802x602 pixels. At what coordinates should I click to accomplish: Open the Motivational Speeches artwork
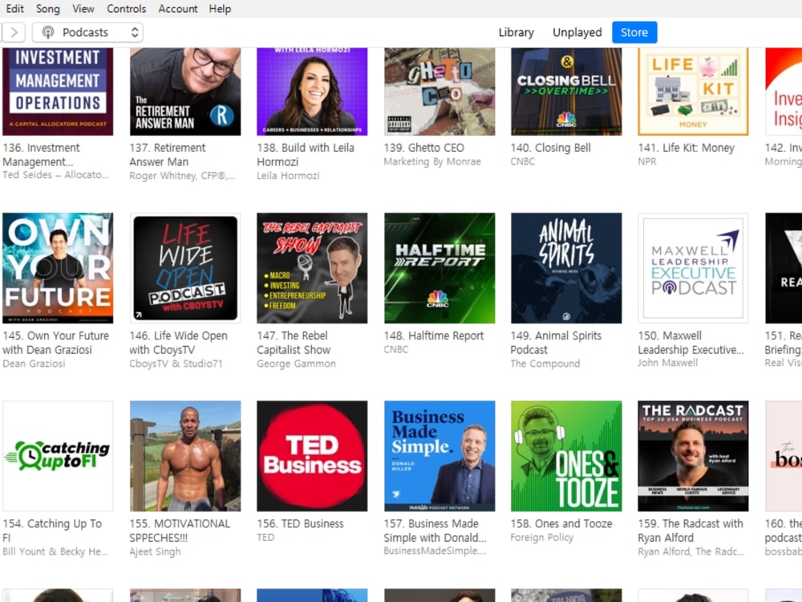coord(185,456)
